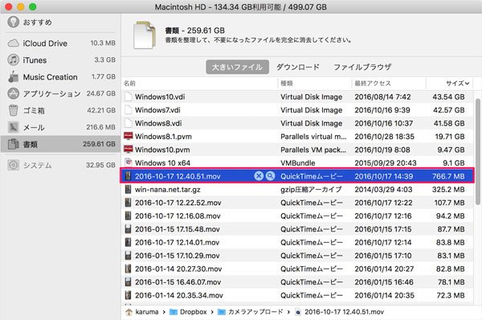Select the Windows8.1.pvm file name
This screenshot has height=320, width=482.
click(163, 137)
